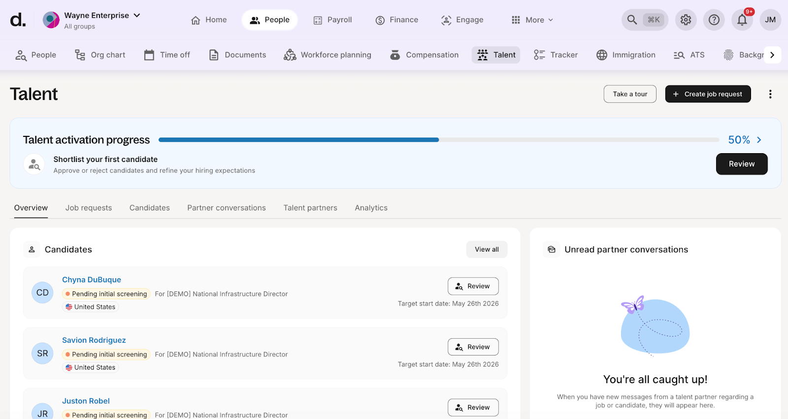Viewport: 788px width, 419px height.
Task: Click the JM profile avatar
Action: 770,20
